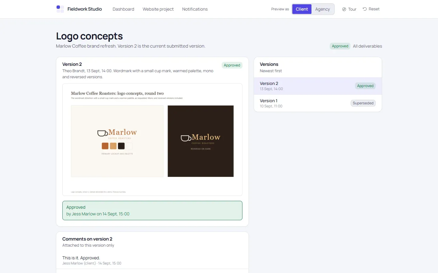Image resolution: width=438 pixels, height=273 pixels.
Task: Switch preview to Client
Action: (302, 9)
